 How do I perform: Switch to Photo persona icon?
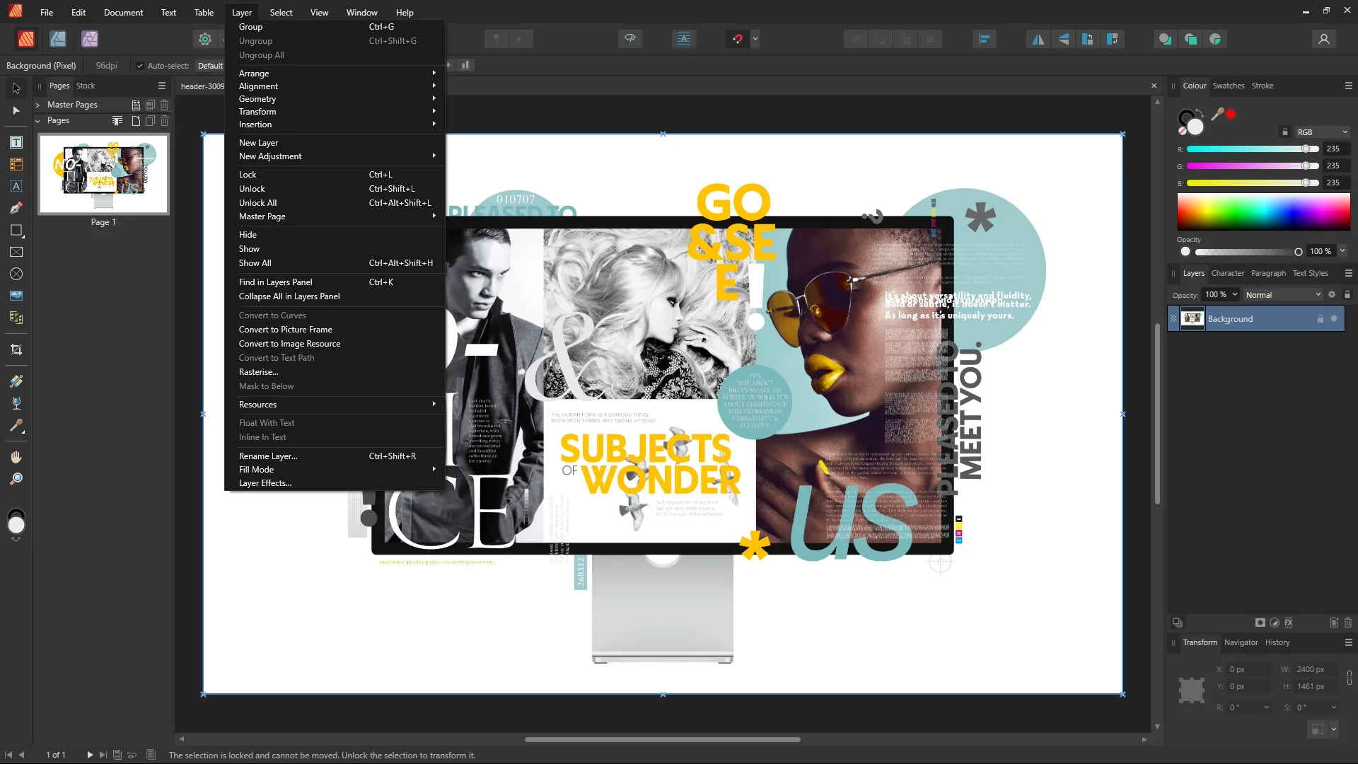point(90,39)
